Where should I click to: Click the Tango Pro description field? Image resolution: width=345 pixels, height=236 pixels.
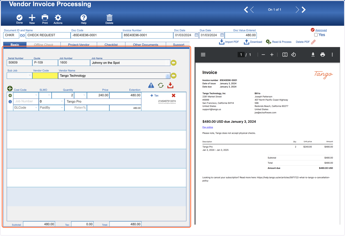coord(103,101)
